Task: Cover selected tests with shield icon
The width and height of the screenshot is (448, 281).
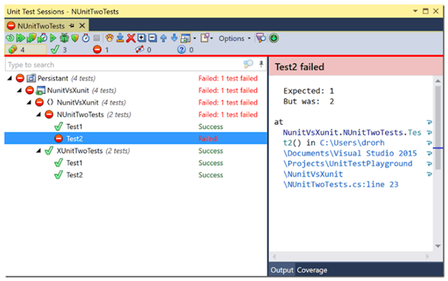Action: pyautogui.click(x=75, y=38)
